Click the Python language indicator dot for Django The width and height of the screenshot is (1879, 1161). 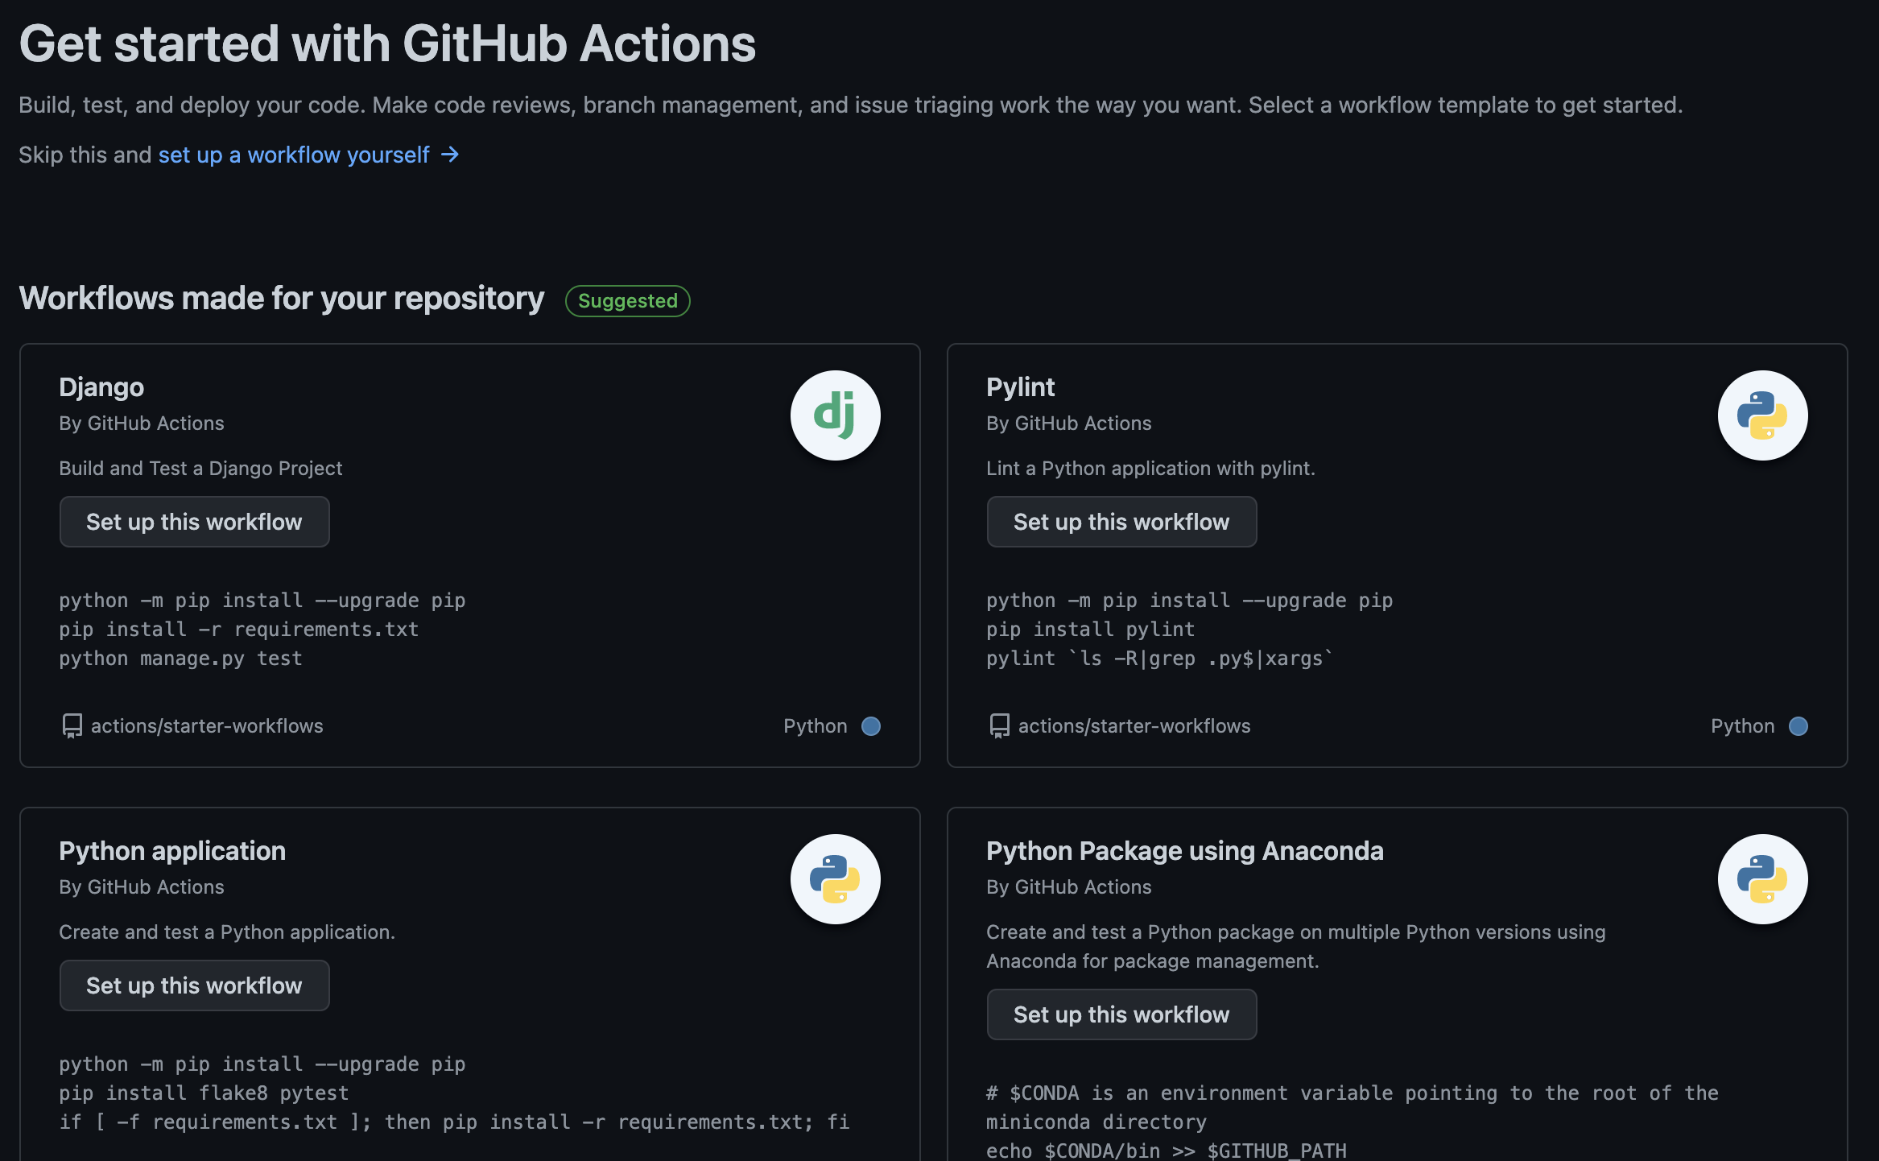[x=871, y=725]
